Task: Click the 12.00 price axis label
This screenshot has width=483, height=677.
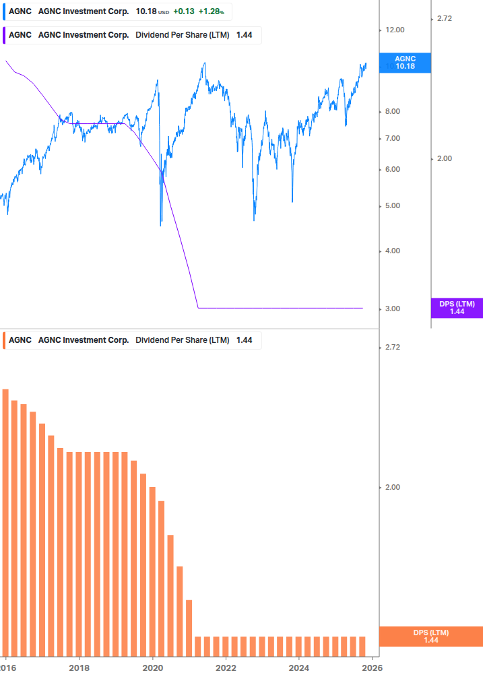Action: click(395, 30)
